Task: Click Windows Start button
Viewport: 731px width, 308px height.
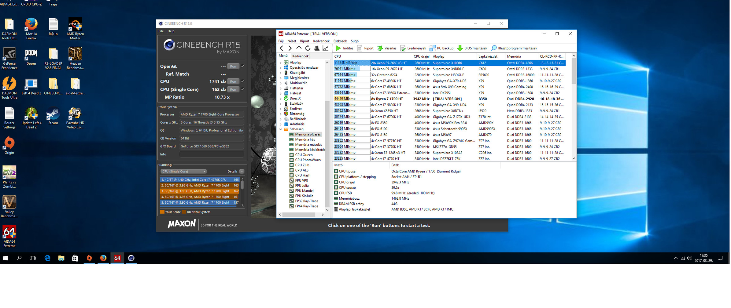Action: point(6,258)
